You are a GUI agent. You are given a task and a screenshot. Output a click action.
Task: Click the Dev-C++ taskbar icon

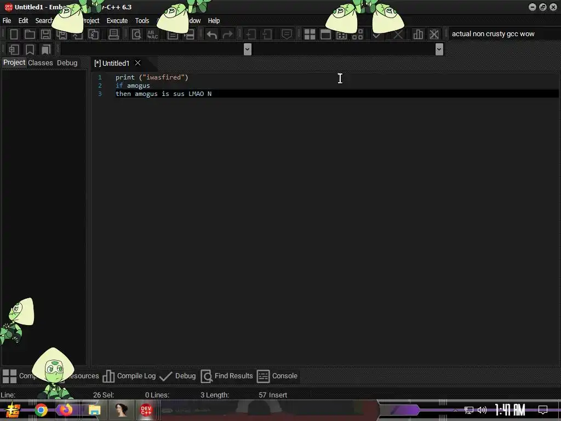pyautogui.click(x=146, y=410)
